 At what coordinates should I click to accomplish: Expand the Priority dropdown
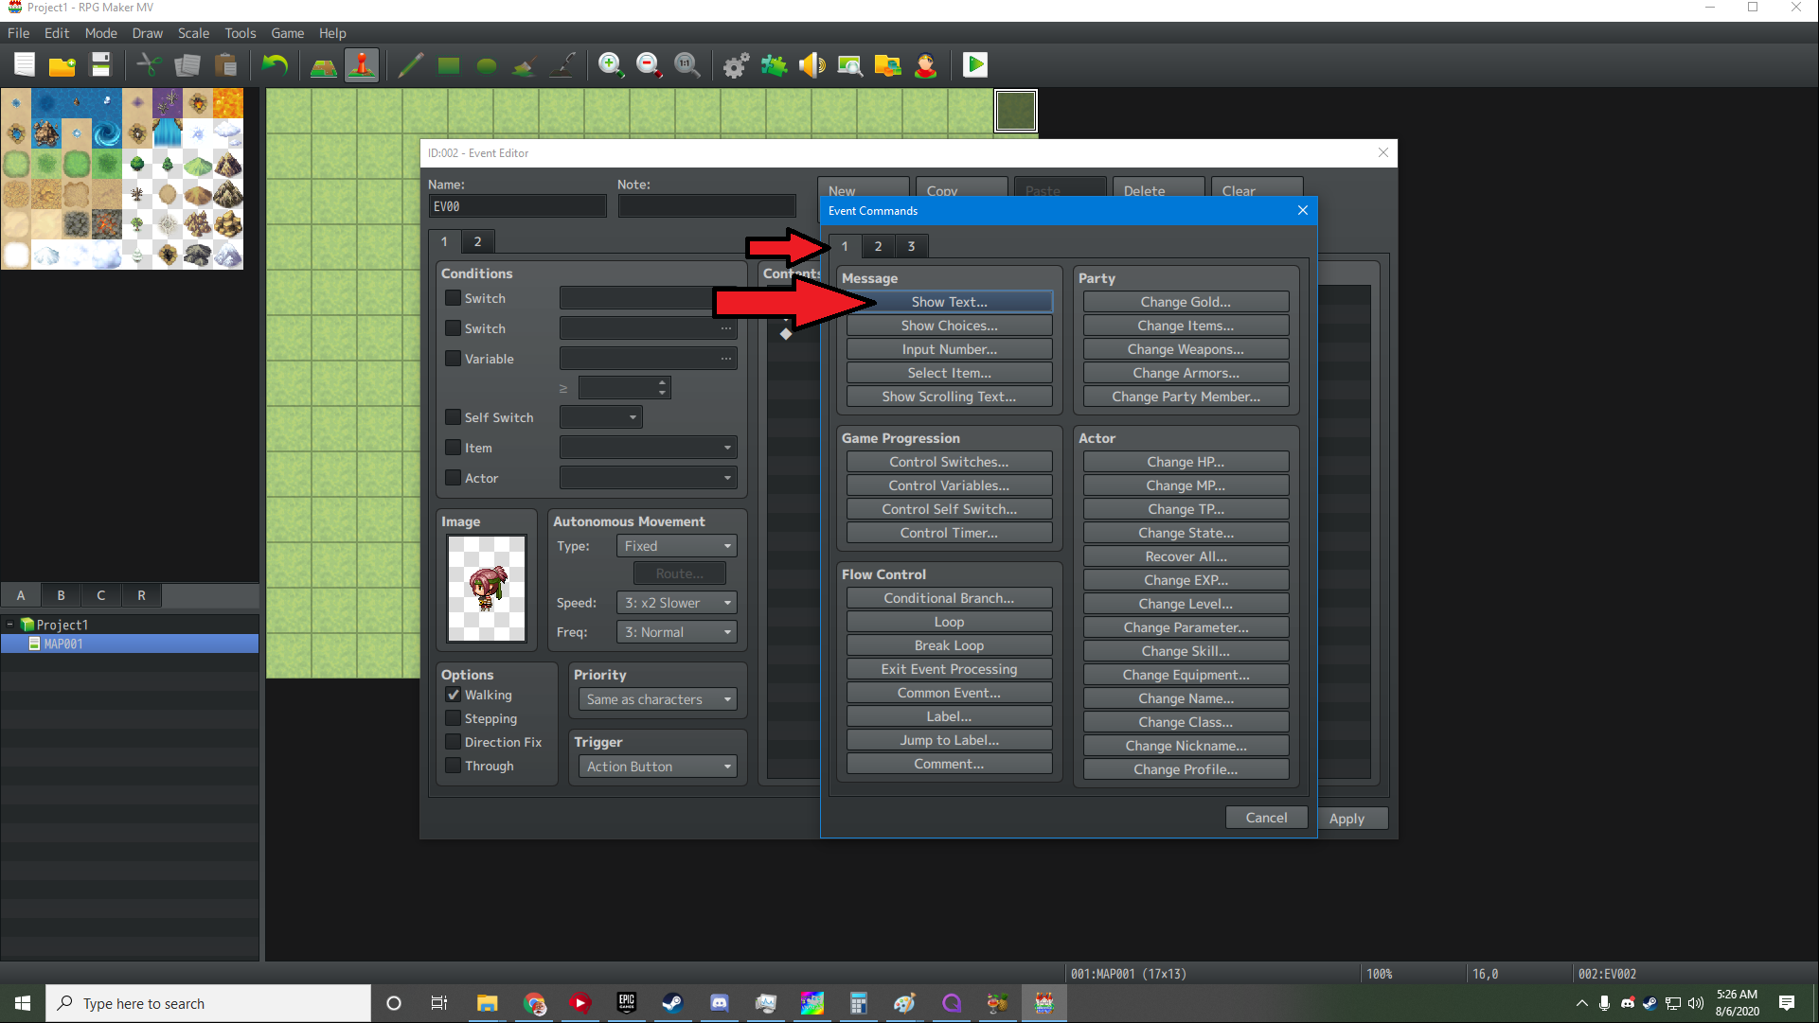[657, 699]
